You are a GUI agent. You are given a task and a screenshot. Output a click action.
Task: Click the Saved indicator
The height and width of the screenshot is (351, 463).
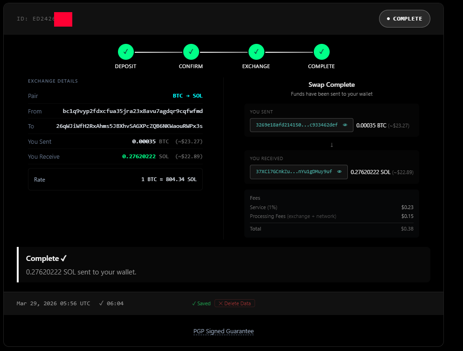point(201,303)
